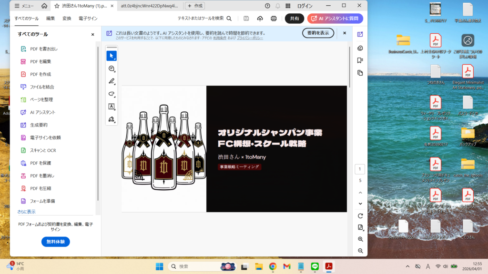Select PDF を編集 in tools list
Viewport: 488px width, 274px height.
tap(41, 61)
